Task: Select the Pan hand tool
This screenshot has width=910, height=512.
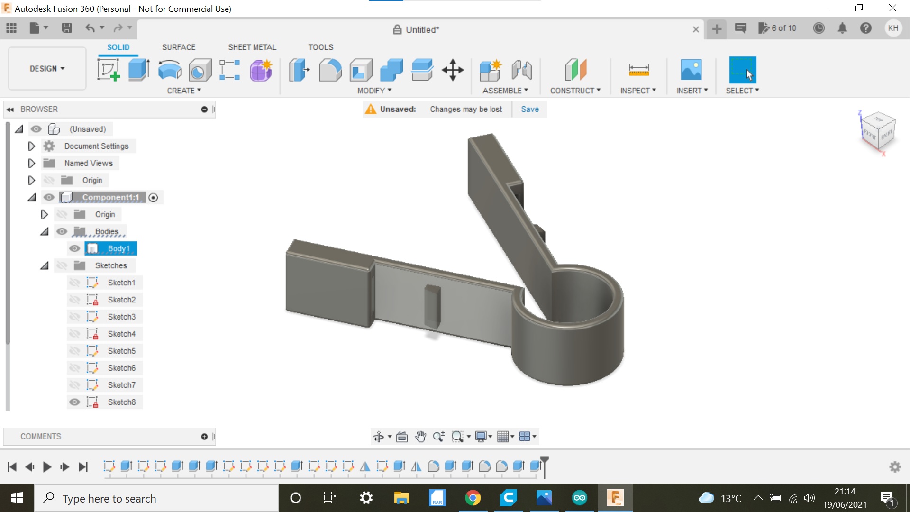Action: [x=420, y=437]
